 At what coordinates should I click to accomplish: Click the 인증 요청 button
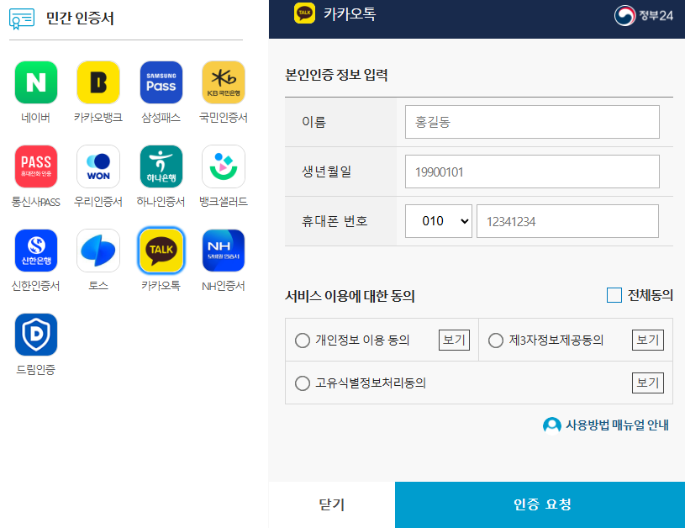(540, 504)
